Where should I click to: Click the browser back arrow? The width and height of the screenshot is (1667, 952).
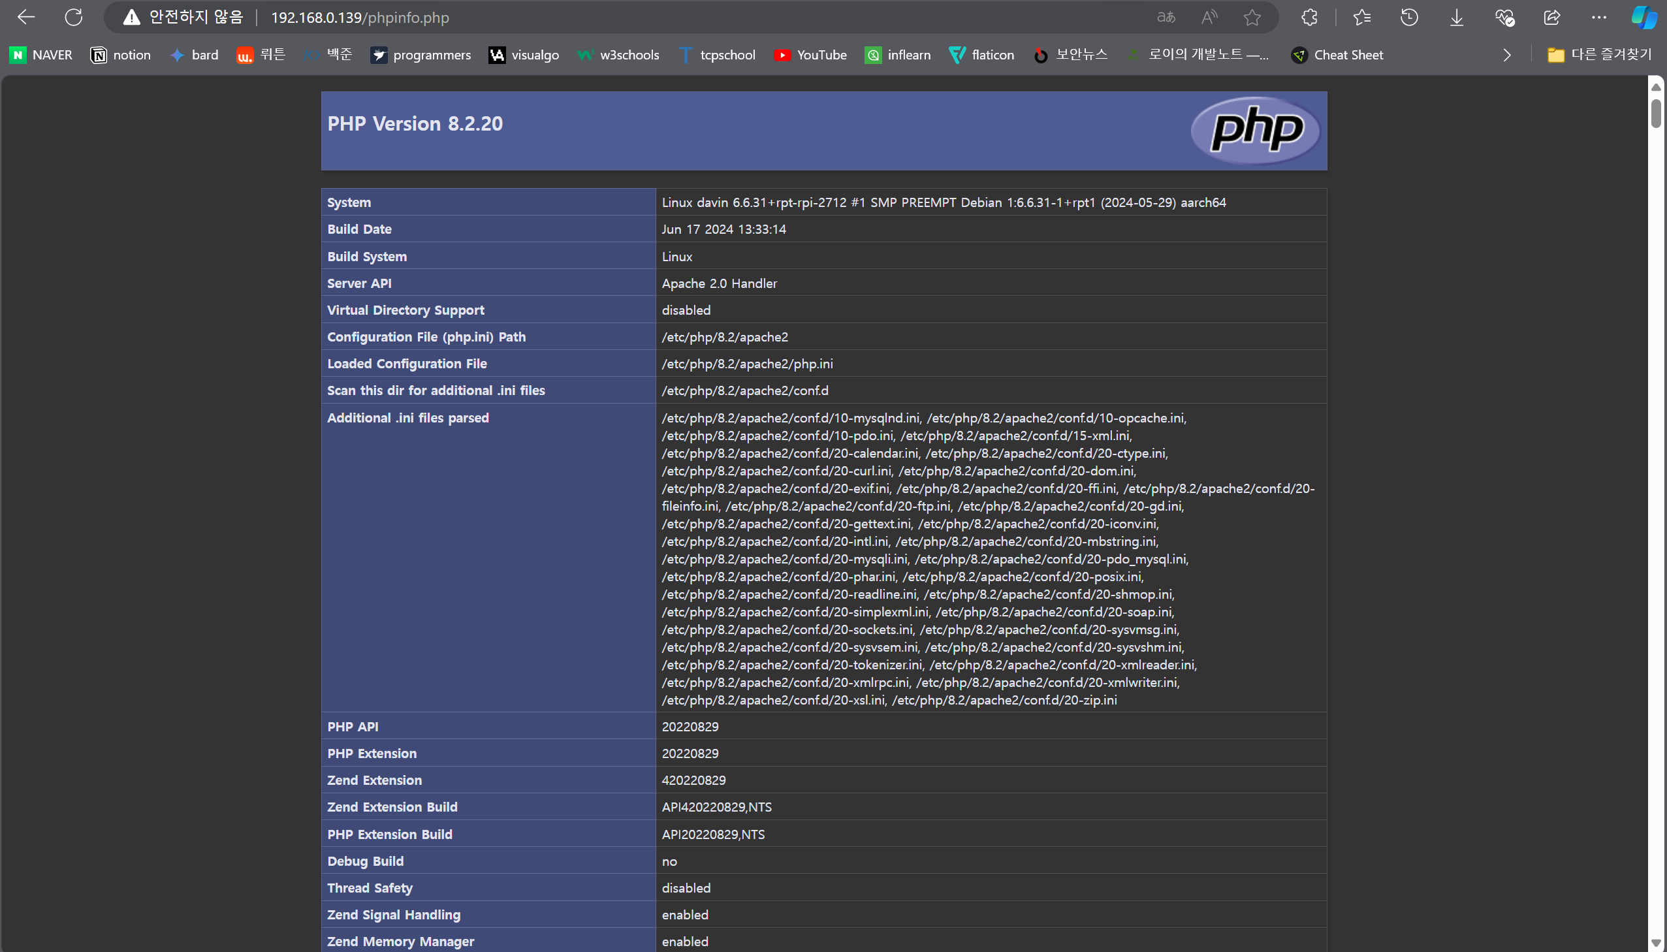point(26,18)
